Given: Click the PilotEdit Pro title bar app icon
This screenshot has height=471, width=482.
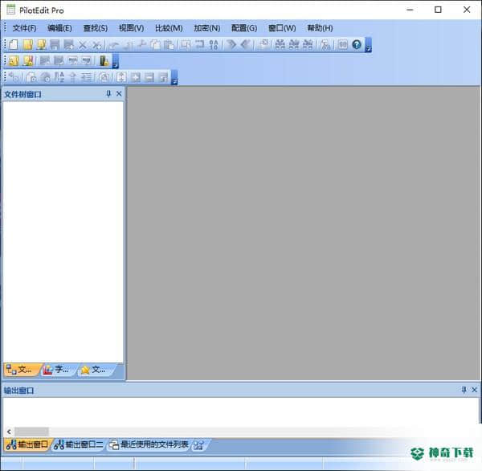Looking at the screenshot, I should 11,10.
